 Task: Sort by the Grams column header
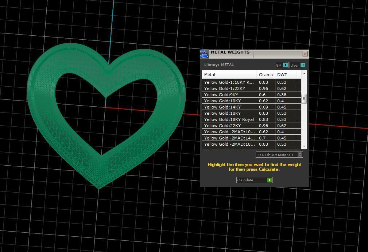click(x=266, y=75)
